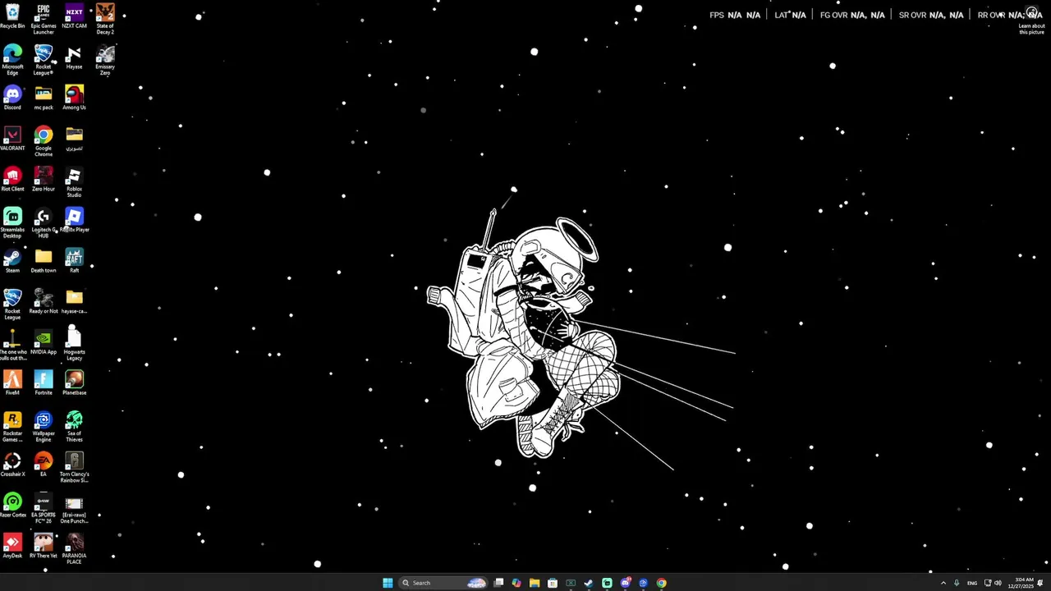1051x591 pixels.
Task: Open Task View in the taskbar
Action: click(x=498, y=583)
